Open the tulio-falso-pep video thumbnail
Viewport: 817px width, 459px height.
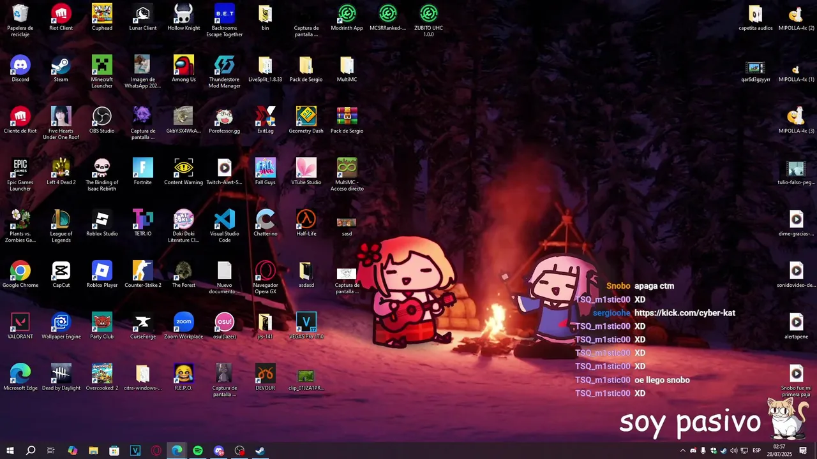click(796, 172)
